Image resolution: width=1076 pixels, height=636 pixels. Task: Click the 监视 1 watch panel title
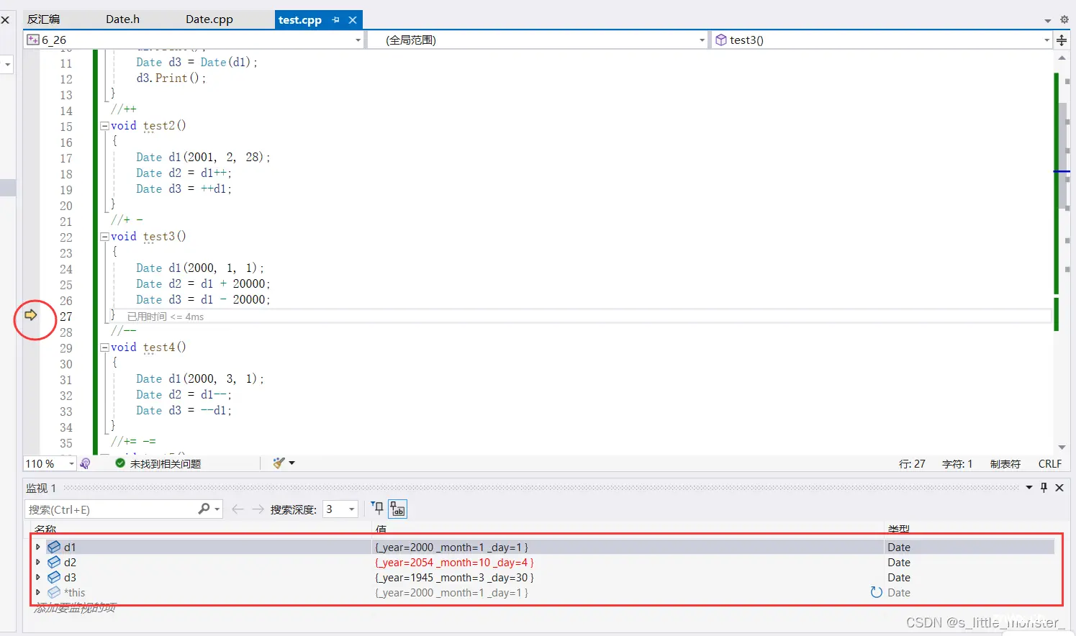tap(41, 489)
